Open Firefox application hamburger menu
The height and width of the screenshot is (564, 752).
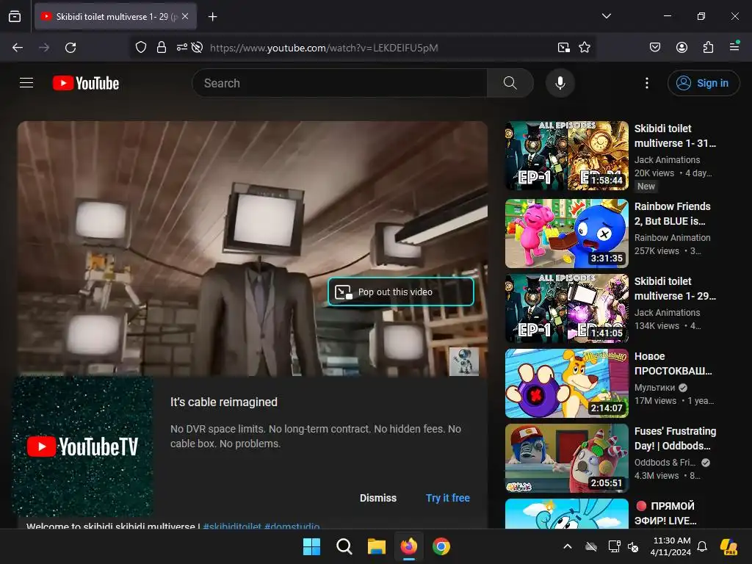734,46
